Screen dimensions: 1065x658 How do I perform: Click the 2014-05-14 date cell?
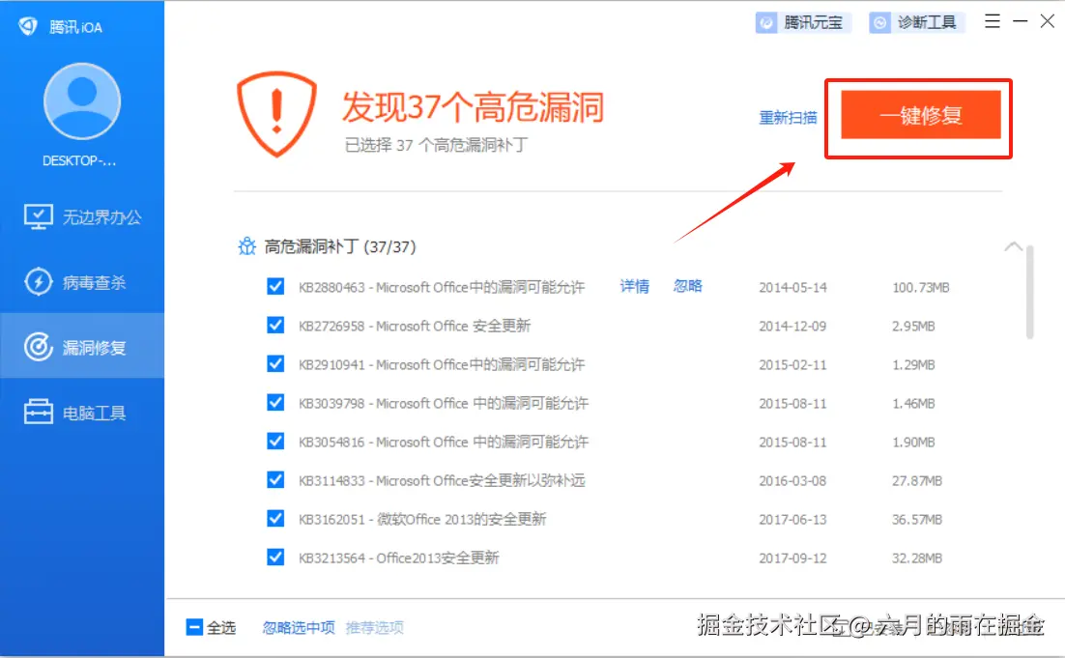(792, 287)
